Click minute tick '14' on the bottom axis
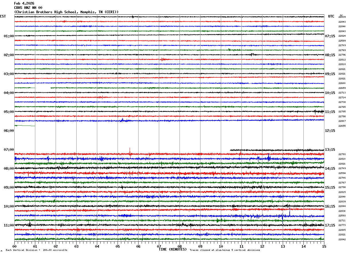 click(304, 246)
